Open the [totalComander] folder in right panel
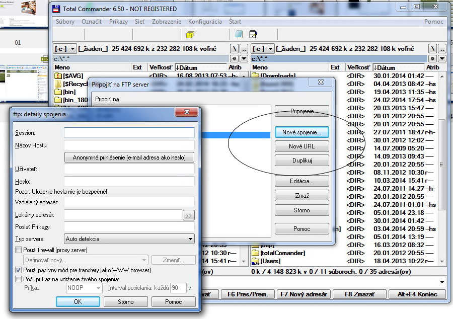This screenshot has height=319, width=453. [x=282, y=253]
